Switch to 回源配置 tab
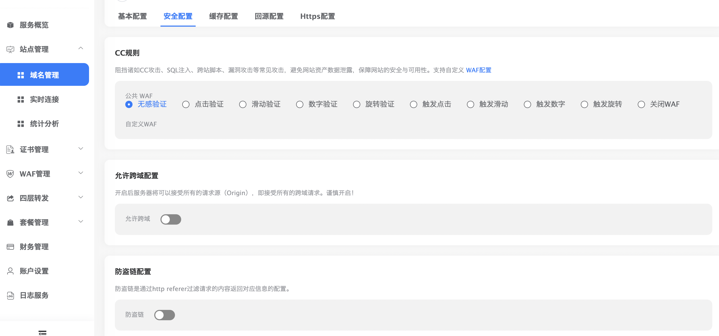 (269, 16)
